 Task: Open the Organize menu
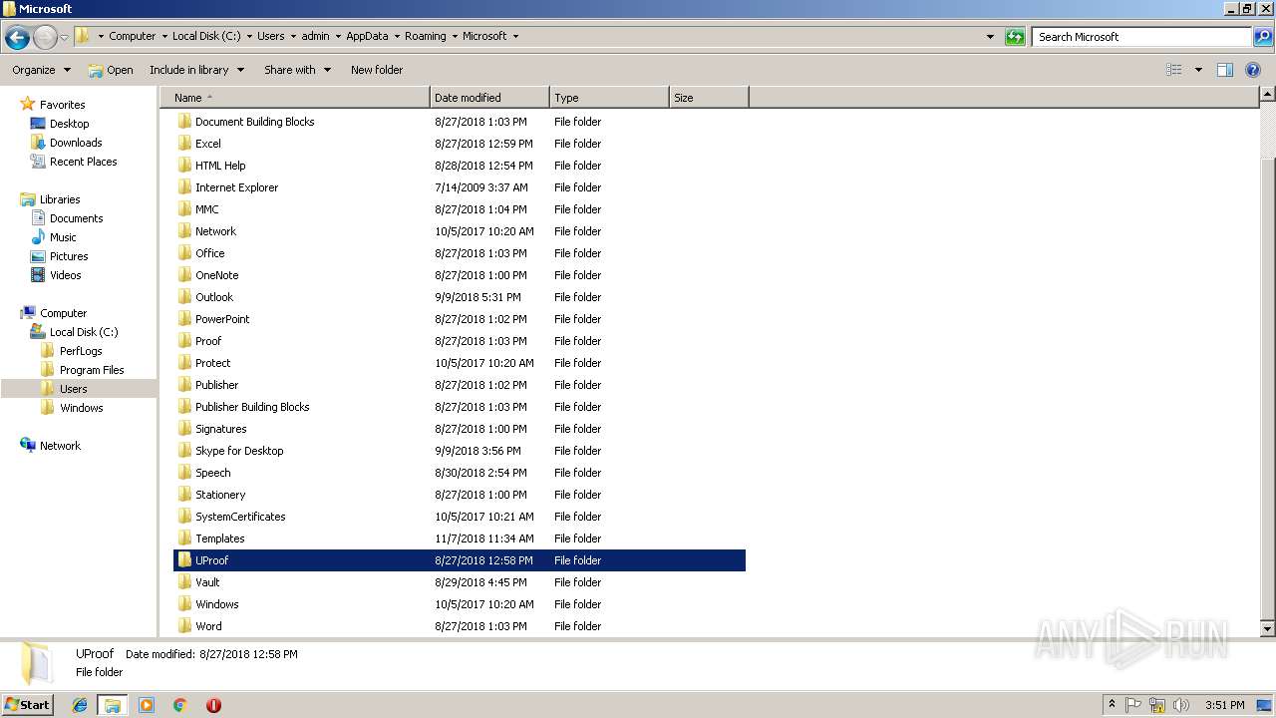coord(41,70)
